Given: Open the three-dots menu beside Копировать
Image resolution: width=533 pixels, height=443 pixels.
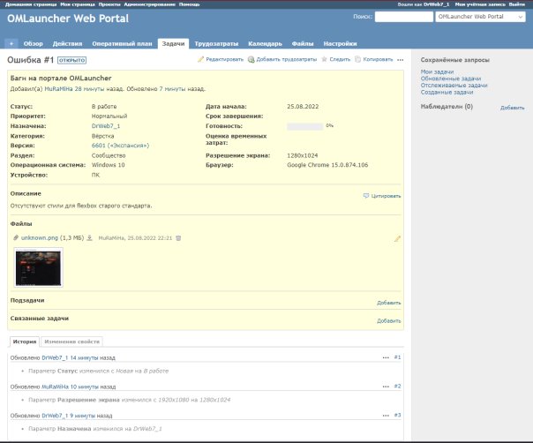Looking at the screenshot, I should 400,59.
